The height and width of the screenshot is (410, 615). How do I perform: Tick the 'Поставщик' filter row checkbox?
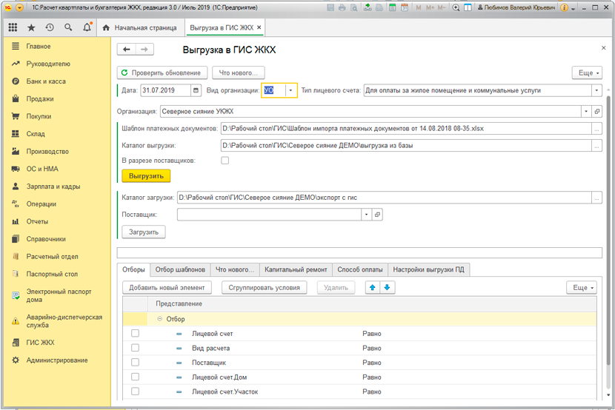(x=135, y=363)
